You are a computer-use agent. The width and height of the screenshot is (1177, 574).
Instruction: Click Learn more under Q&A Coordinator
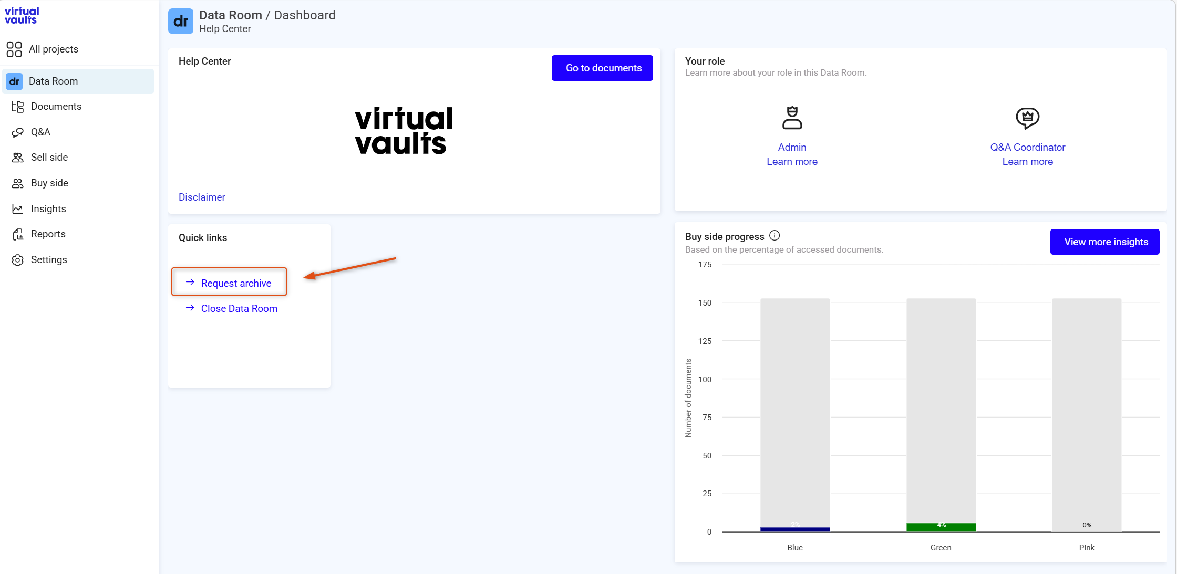(x=1027, y=162)
